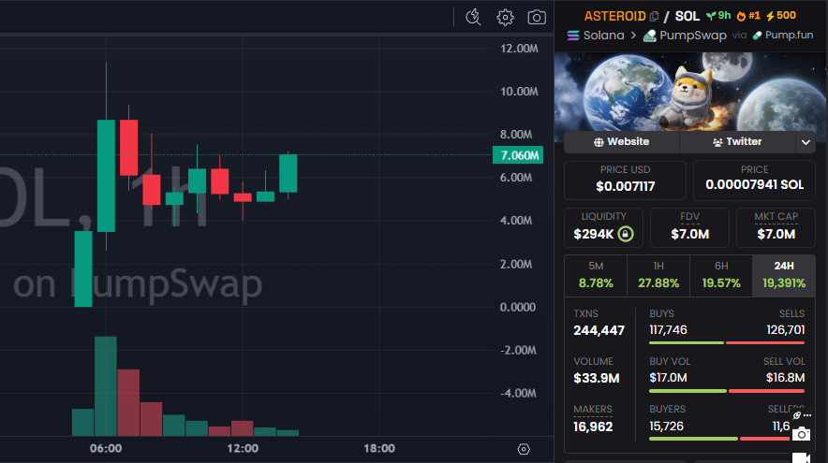This screenshot has height=463, width=828.
Task: Click the 0.00007941 SOL price box
Action: (754, 181)
